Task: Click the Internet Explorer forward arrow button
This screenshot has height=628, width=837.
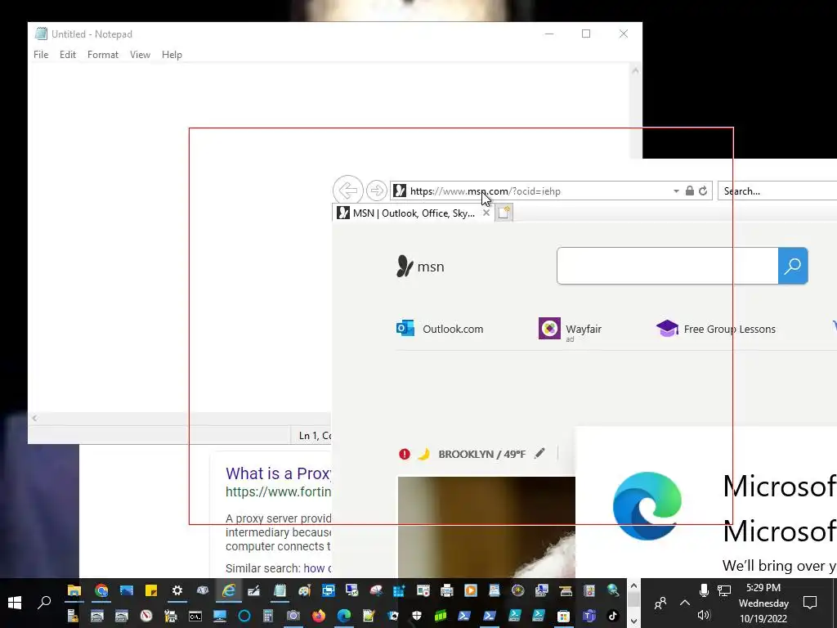Action: [x=376, y=191]
